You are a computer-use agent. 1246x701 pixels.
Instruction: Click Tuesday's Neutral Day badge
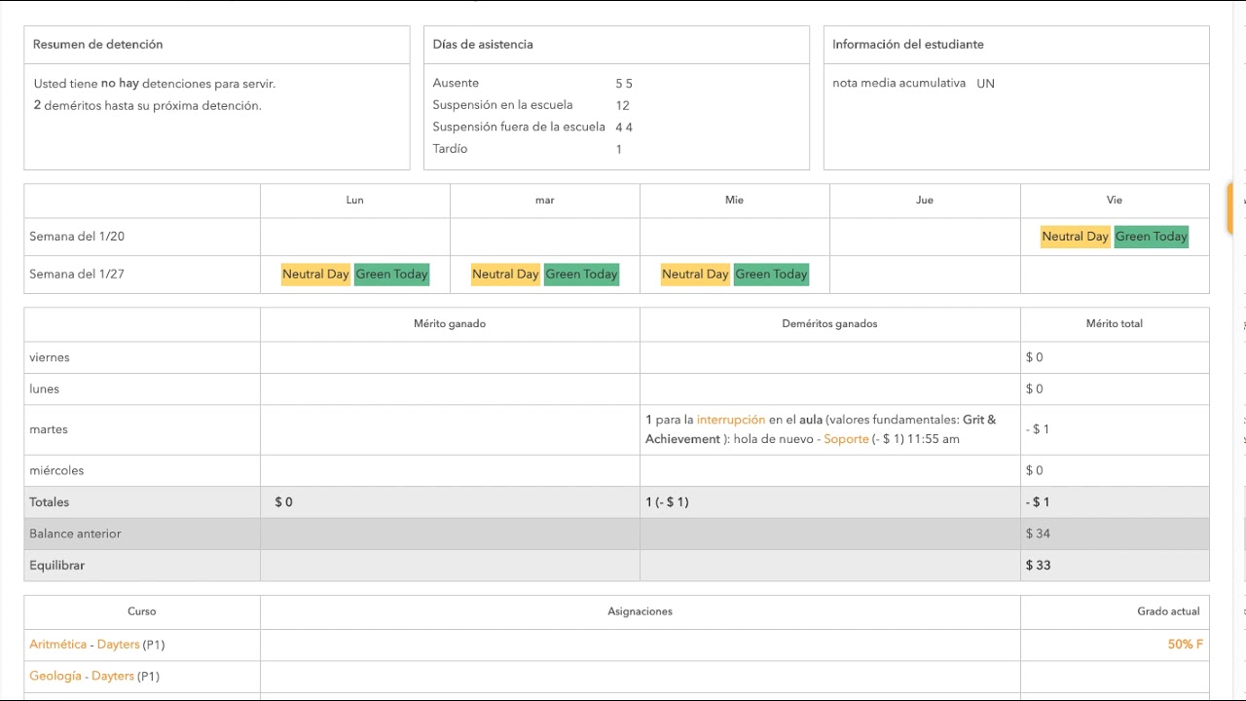[x=505, y=275]
